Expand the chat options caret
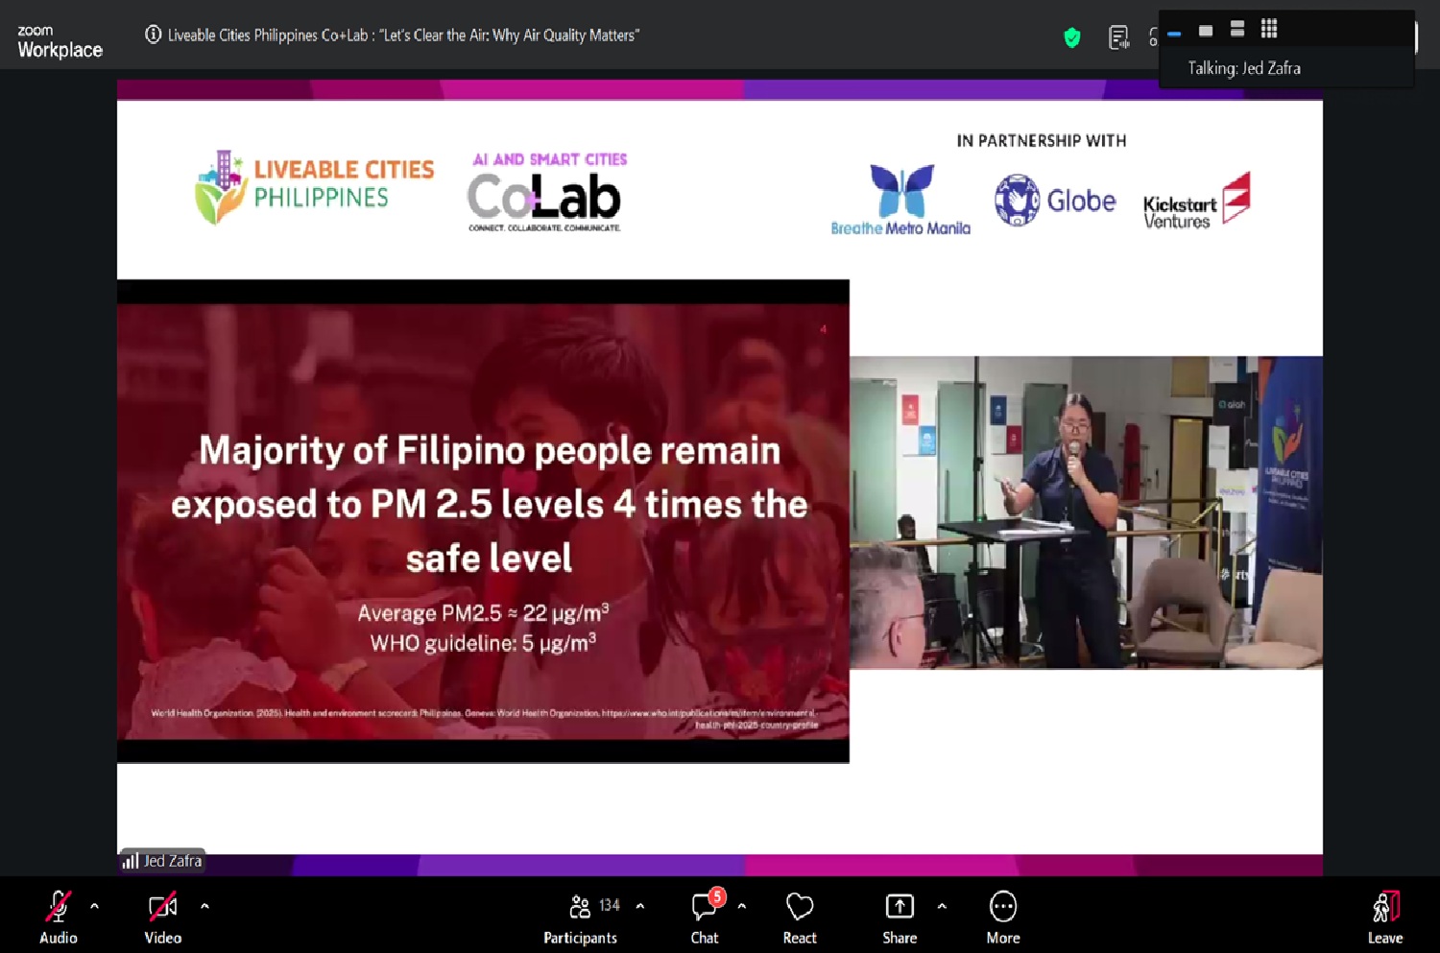This screenshot has width=1440, height=953. pos(741,906)
